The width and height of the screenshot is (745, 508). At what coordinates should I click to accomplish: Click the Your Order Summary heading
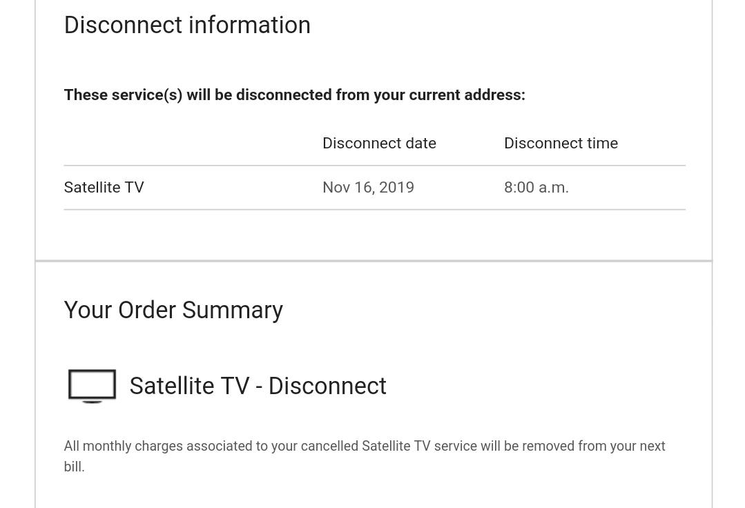point(173,311)
